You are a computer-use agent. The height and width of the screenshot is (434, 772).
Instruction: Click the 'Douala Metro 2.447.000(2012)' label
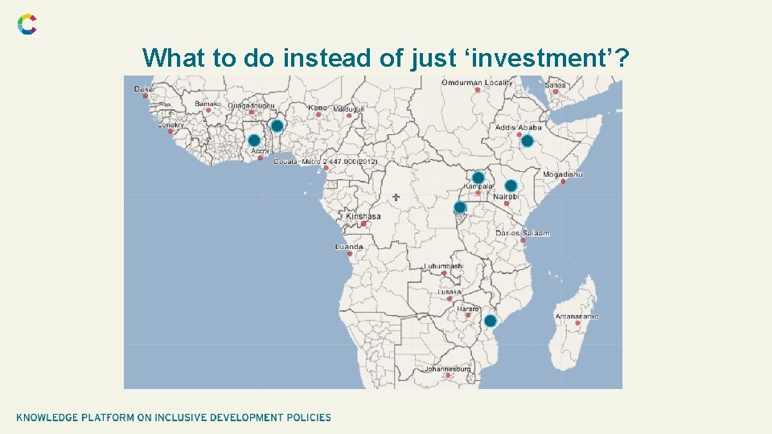[326, 162]
